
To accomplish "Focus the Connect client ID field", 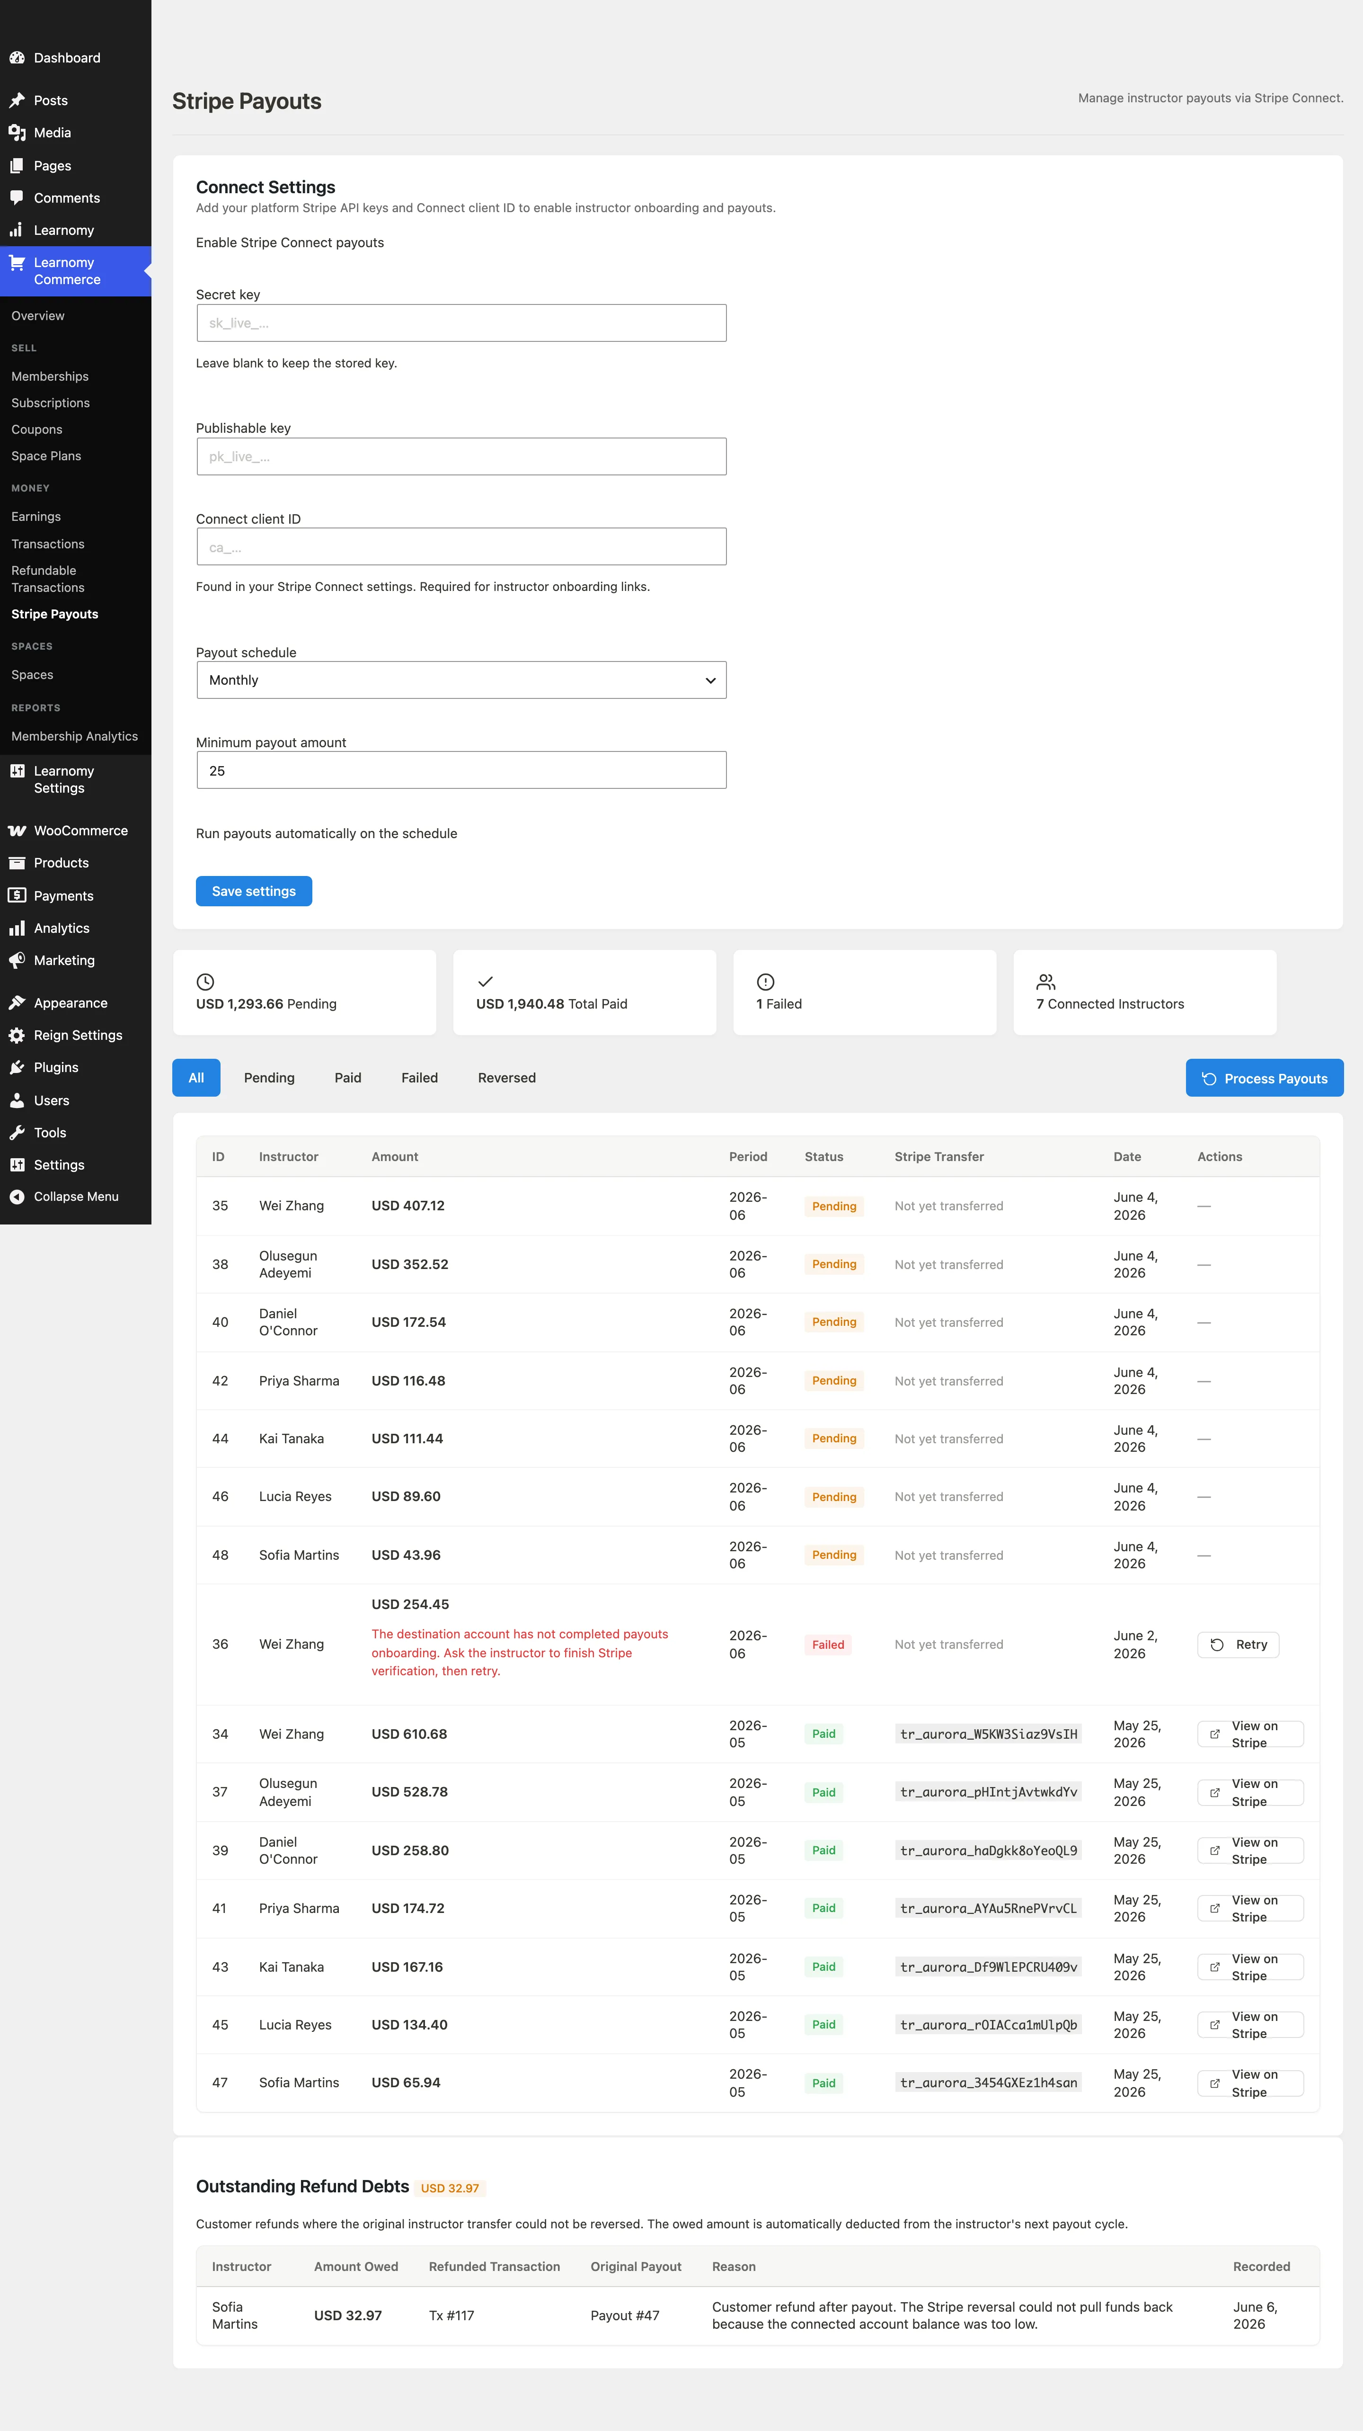I will 461,546.
